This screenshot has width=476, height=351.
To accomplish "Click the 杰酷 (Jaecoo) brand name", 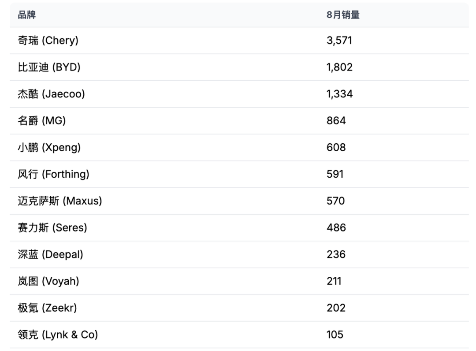I will pyautogui.click(x=51, y=94).
